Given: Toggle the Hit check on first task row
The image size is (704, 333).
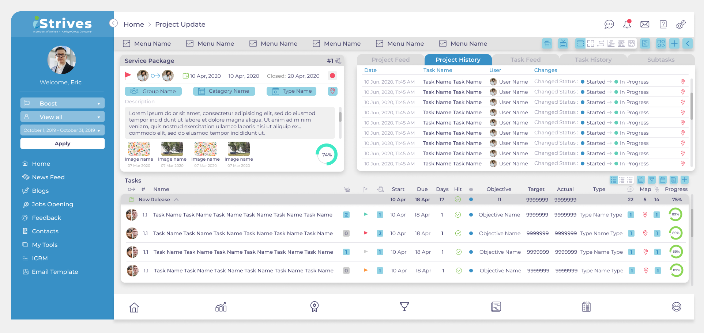Looking at the screenshot, I should click(458, 215).
